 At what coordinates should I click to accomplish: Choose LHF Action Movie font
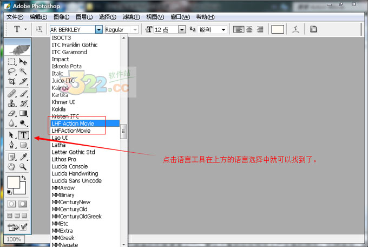click(85, 123)
